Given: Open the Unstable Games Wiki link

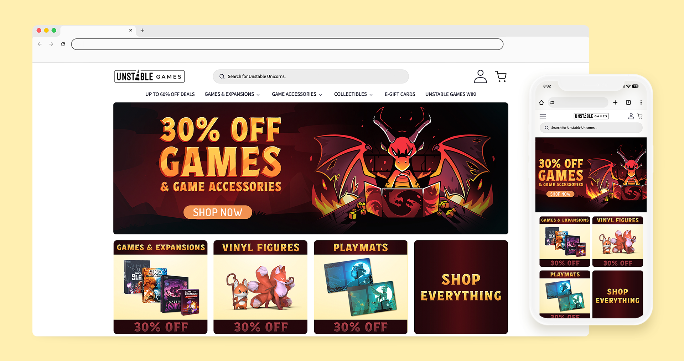Looking at the screenshot, I should pos(451,94).
